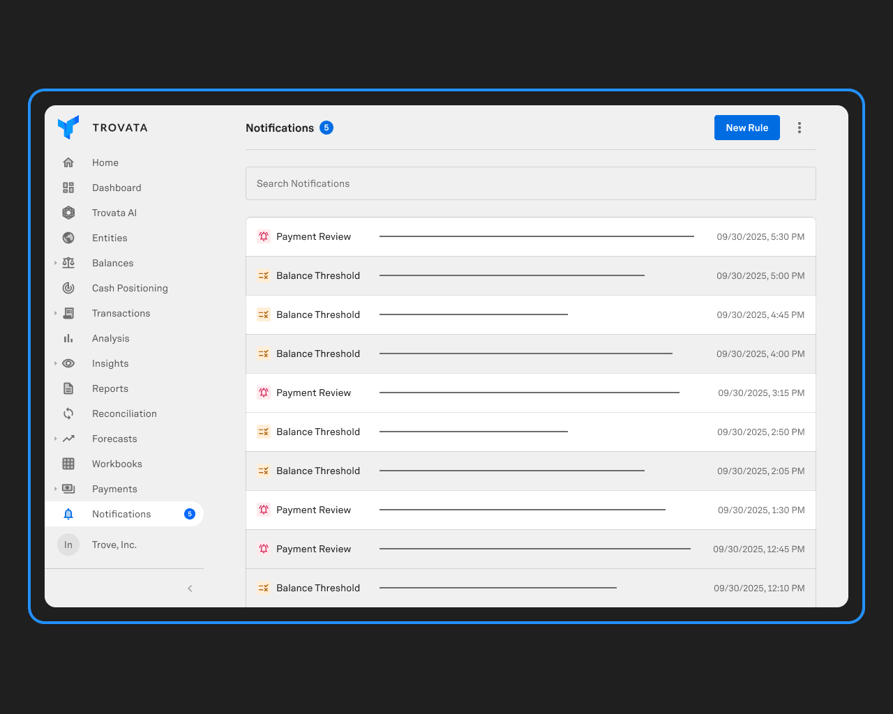Click the New Rule button

(x=746, y=128)
